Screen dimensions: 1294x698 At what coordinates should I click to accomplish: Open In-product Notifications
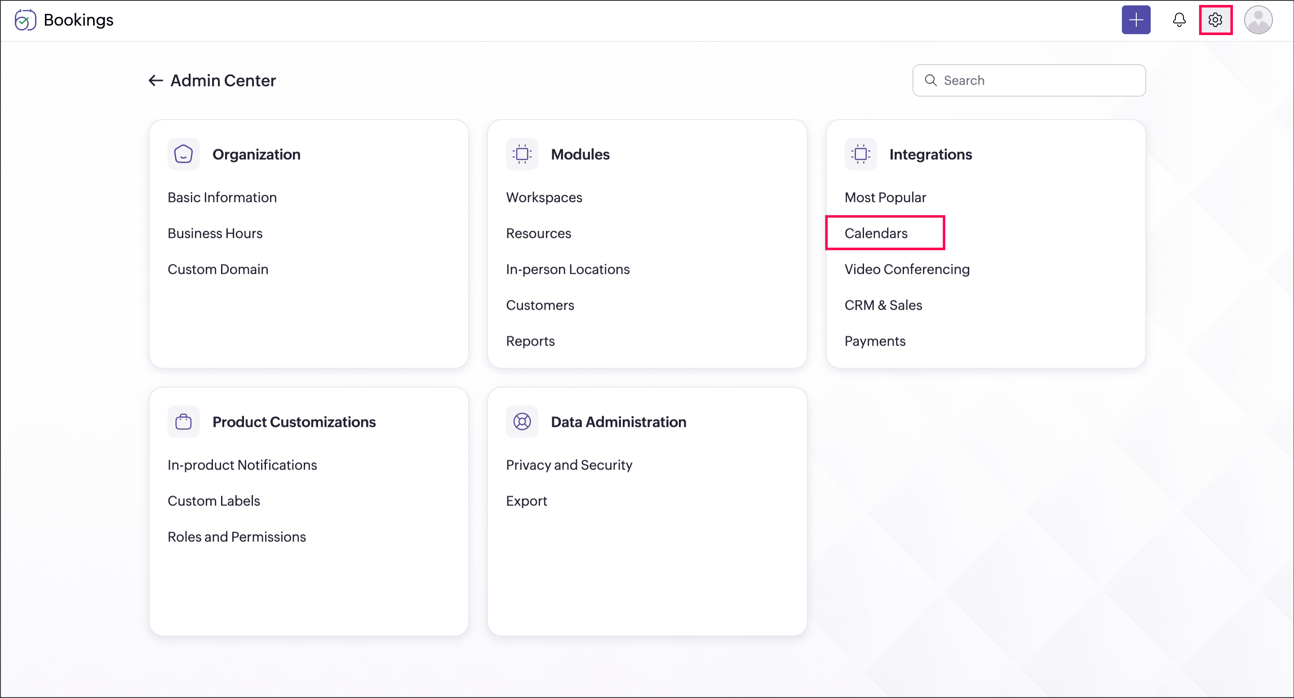tap(242, 465)
